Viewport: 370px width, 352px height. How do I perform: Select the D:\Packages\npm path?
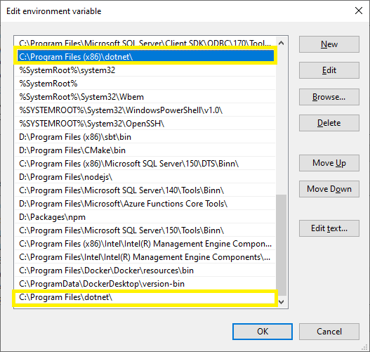[145, 217]
